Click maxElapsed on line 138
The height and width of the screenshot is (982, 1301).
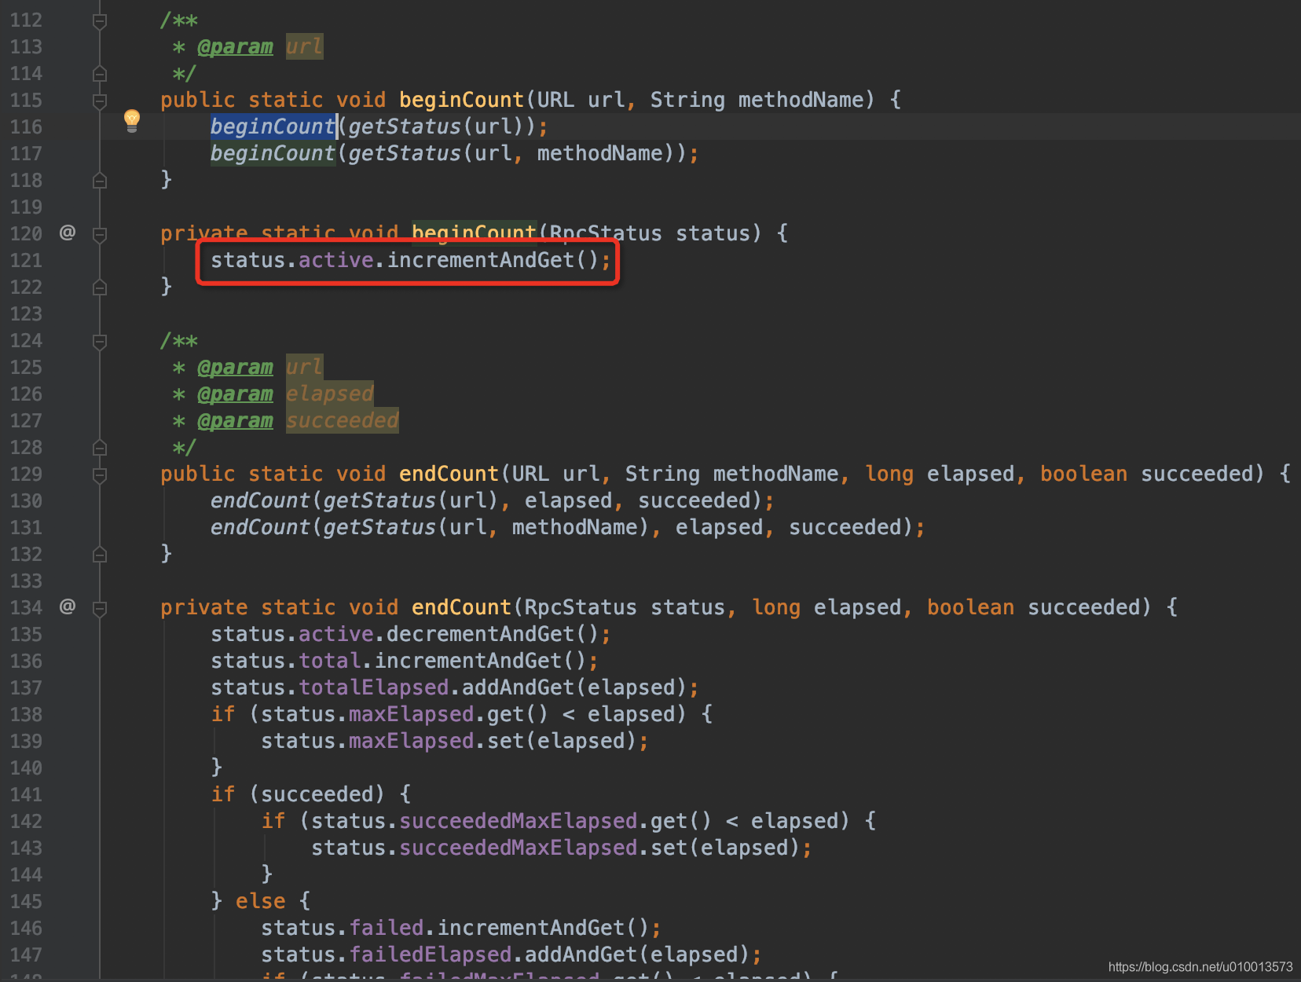coord(412,714)
